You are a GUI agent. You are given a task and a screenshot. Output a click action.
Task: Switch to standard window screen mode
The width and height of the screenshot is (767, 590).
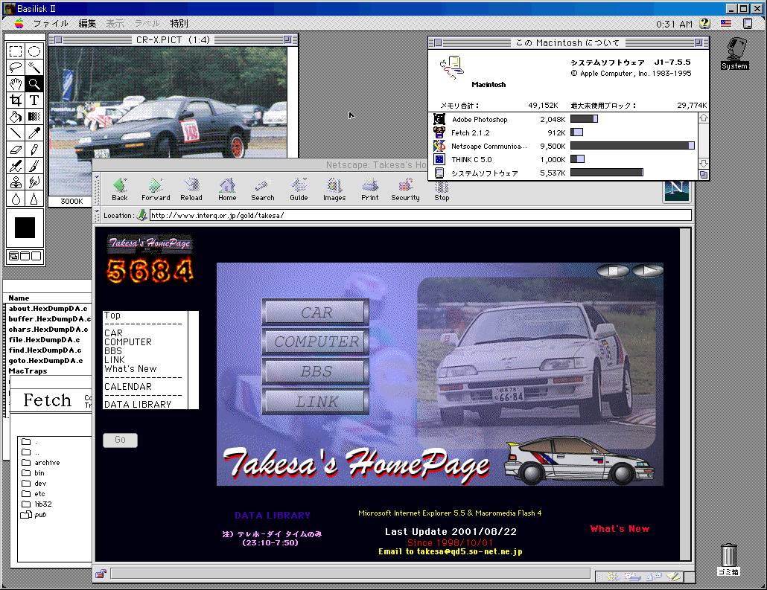point(13,256)
